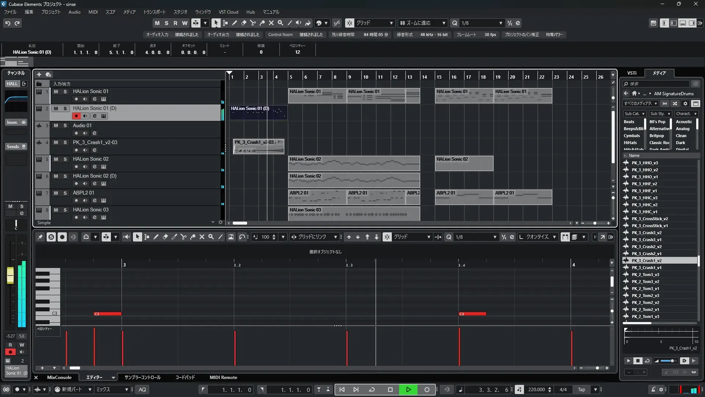Select the PK_3_Crash2_v2 sample in the media list
Viewport: 705px width, 397px height.
pos(646,247)
